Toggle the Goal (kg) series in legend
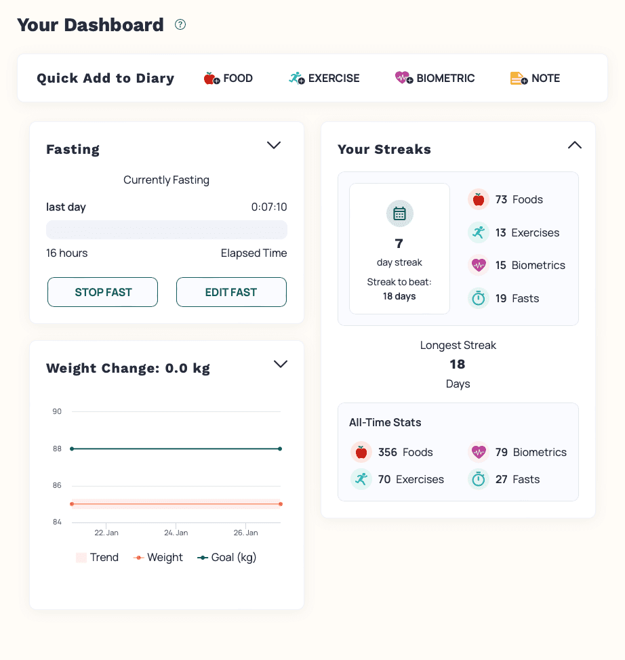The image size is (625, 660). pyautogui.click(x=226, y=558)
